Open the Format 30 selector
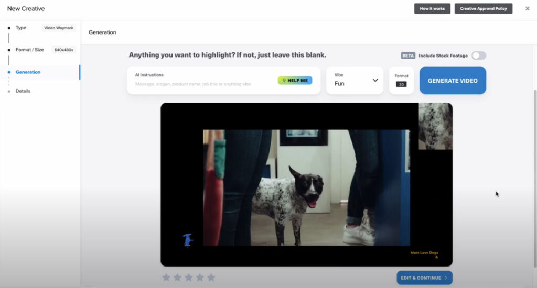 401,81
